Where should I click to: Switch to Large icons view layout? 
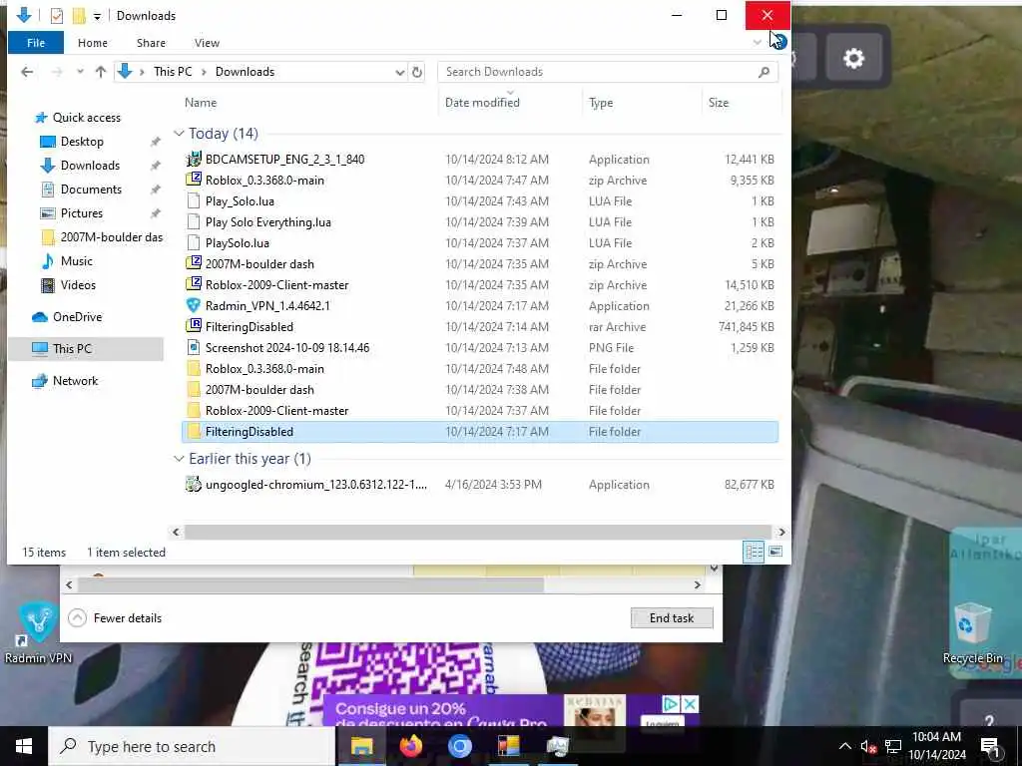pos(775,552)
